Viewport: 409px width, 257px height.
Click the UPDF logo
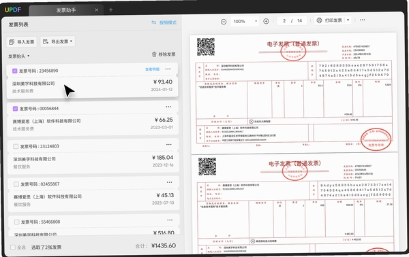(13, 10)
